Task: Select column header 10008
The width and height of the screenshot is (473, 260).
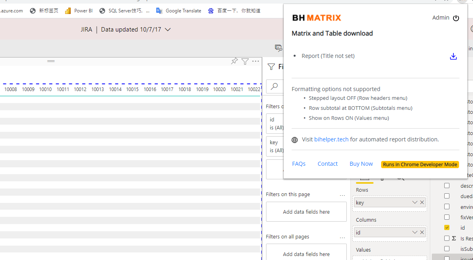Action: tap(10, 89)
